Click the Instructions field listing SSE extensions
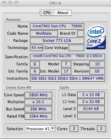Image resolution: width=111 pixels, height=139 pixels. (x=68, y=79)
